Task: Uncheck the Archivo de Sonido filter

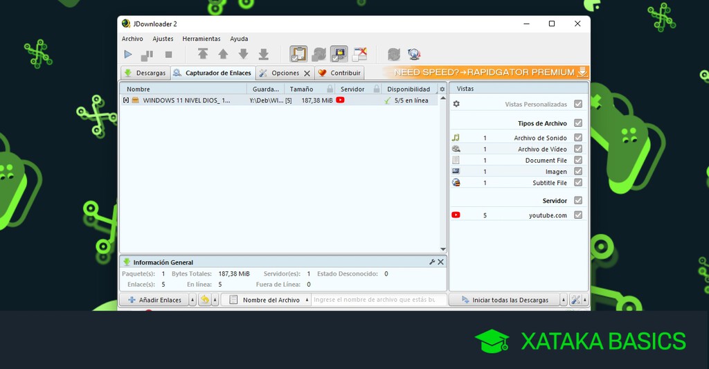Action: point(578,138)
